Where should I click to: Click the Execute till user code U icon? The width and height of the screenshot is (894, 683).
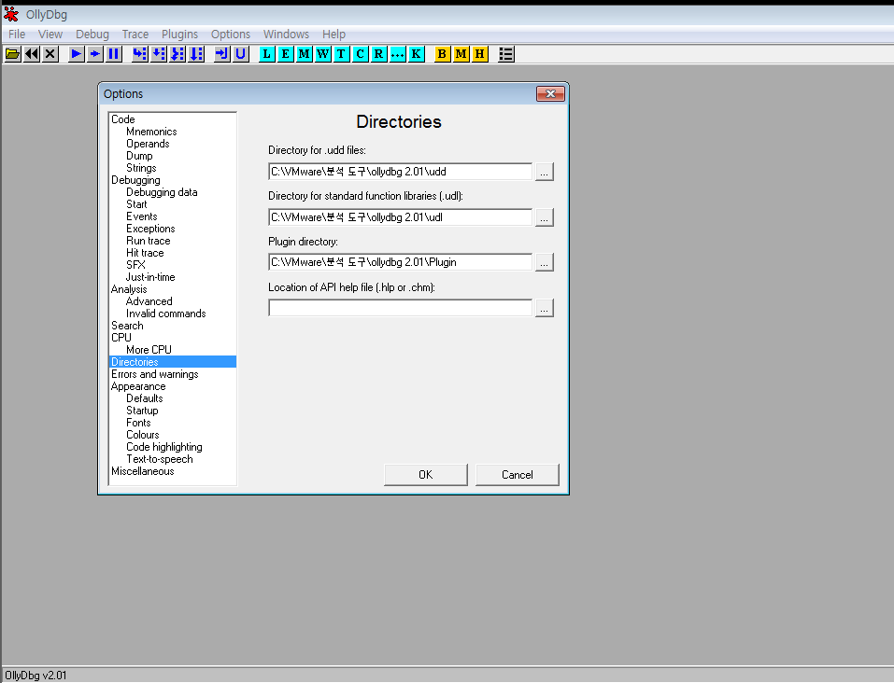[241, 54]
